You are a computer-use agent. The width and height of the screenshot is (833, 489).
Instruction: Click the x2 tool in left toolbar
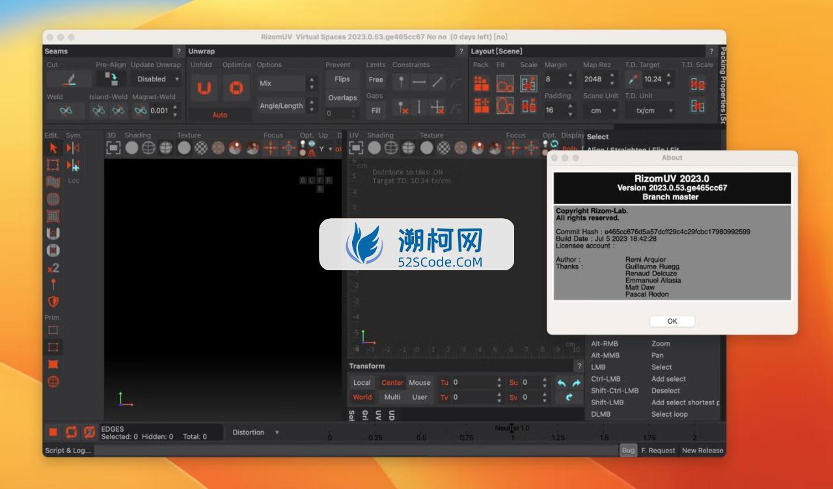click(53, 268)
